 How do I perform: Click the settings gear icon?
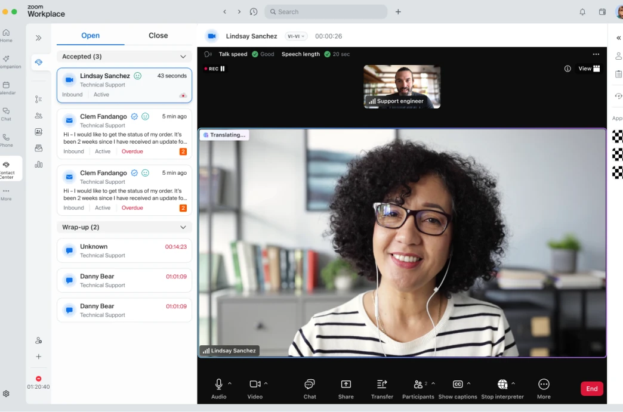6,394
